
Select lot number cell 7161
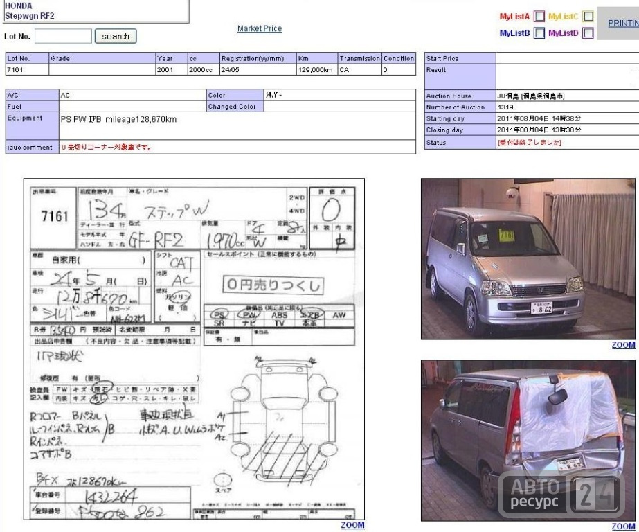(27, 70)
